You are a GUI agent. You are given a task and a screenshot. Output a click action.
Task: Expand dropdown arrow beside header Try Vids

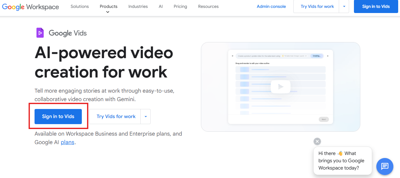click(x=344, y=6)
